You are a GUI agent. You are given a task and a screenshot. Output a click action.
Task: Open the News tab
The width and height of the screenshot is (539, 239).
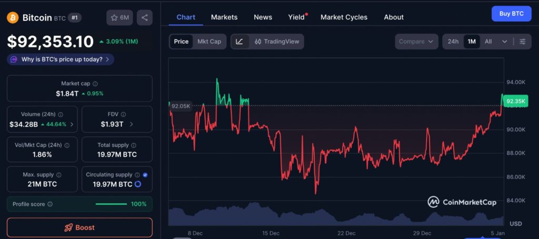263,17
